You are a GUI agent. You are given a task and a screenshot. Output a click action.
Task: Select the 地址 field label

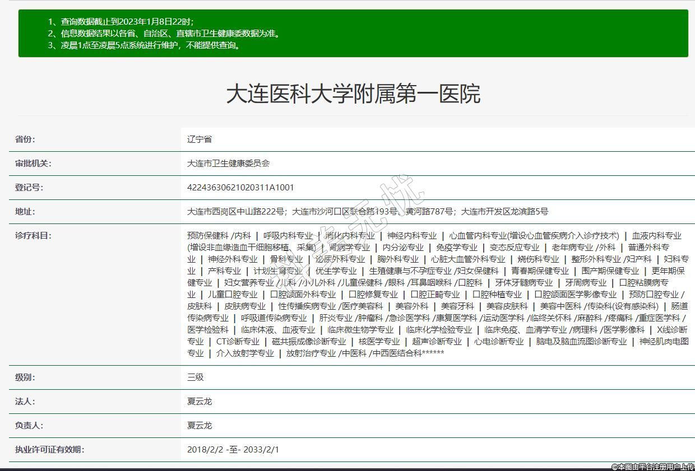click(25, 212)
